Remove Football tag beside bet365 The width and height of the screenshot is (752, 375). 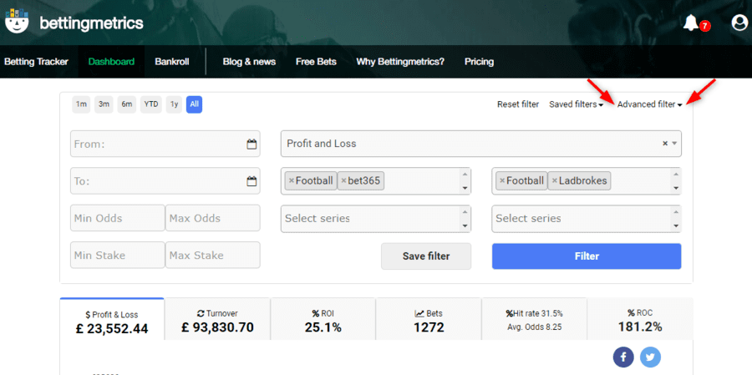(x=291, y=180)
